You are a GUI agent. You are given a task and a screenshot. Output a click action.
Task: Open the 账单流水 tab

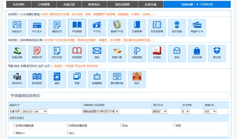[94, 4]
